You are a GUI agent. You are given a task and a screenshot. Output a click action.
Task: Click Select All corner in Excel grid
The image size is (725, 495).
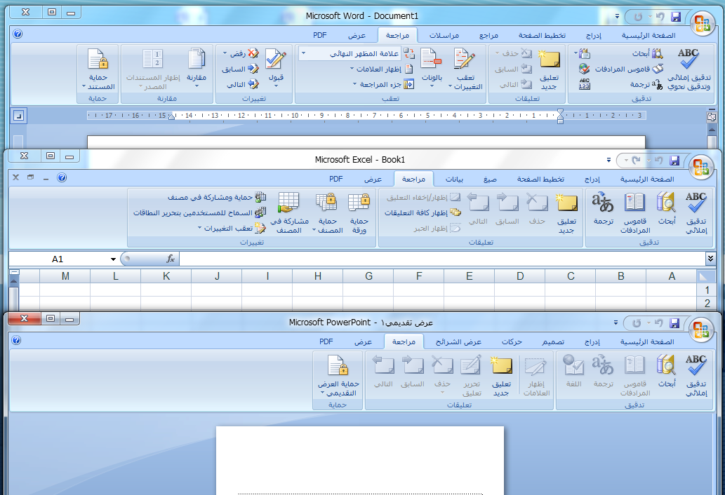[704, 276]
